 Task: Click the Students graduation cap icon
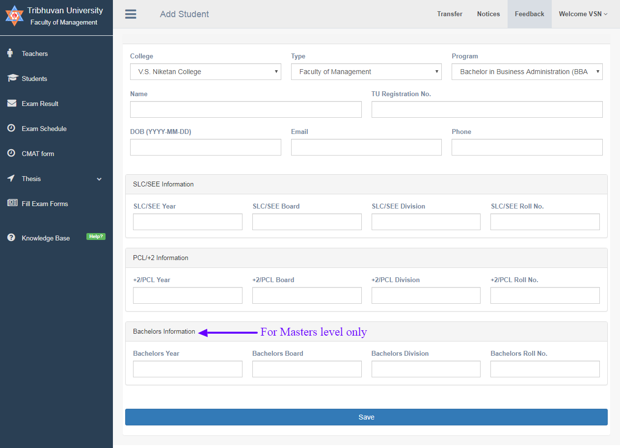(x=12, y=79)
